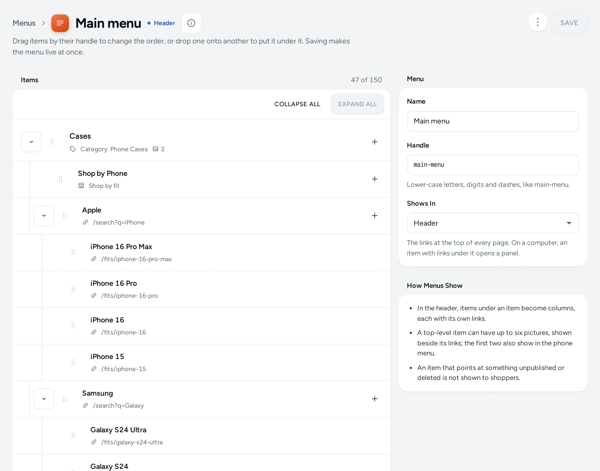Click the orange Main menu icon
Image resolution: width=600 pixels, height=471 pixels.
60,23
